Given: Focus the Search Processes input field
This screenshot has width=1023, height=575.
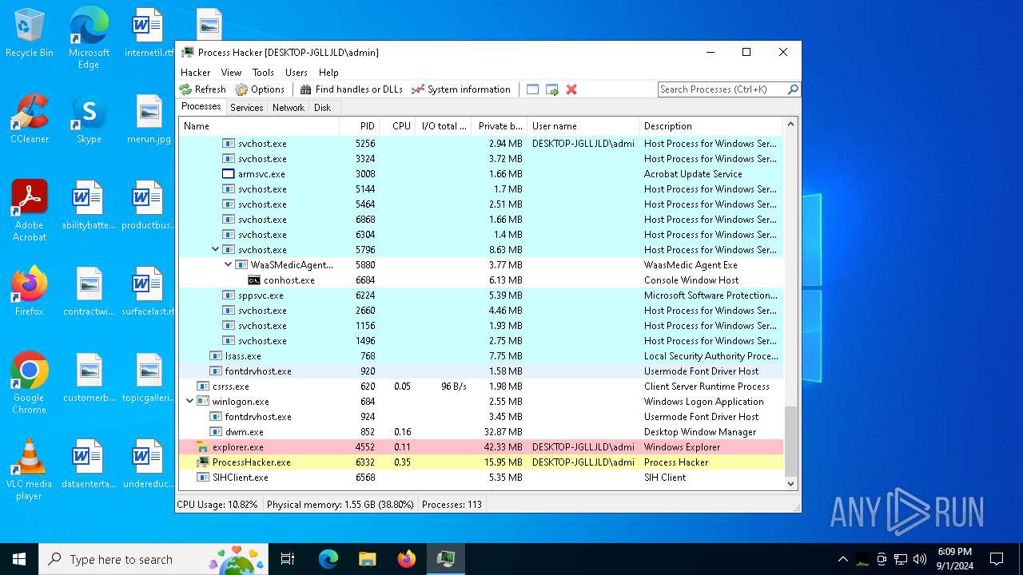Looking at the screenshot, I should point(722,89).
